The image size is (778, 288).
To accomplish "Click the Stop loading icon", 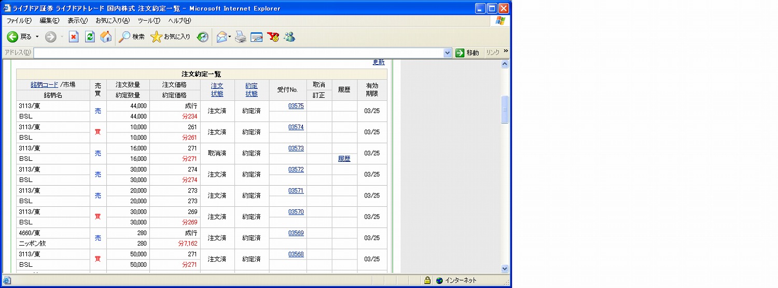I will click(x=74, y=37).
